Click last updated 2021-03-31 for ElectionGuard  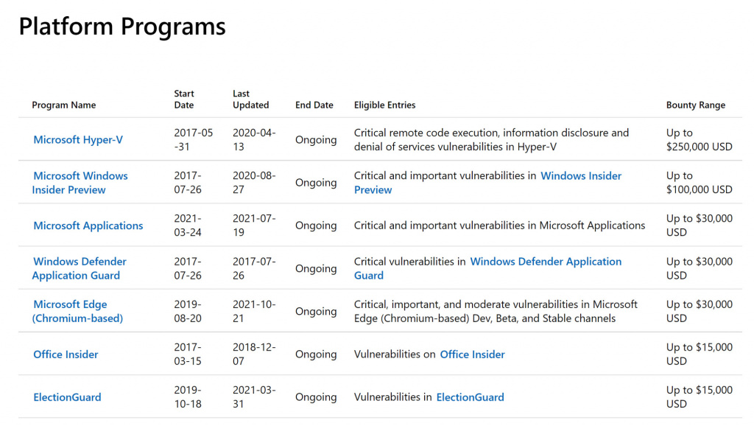tap(254, 397)
